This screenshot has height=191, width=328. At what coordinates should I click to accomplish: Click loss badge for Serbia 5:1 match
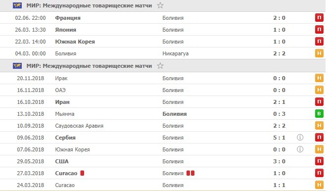tap(319, 138)
